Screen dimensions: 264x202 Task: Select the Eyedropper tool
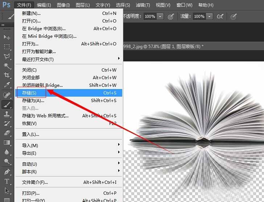click(7, 85)
